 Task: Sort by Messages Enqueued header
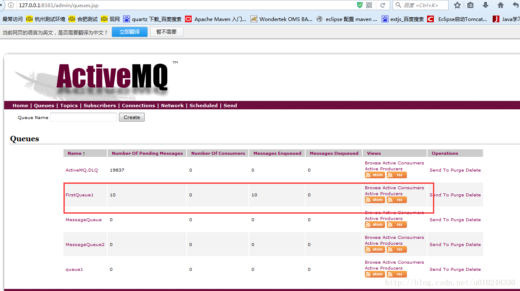(x=277, y=153)
